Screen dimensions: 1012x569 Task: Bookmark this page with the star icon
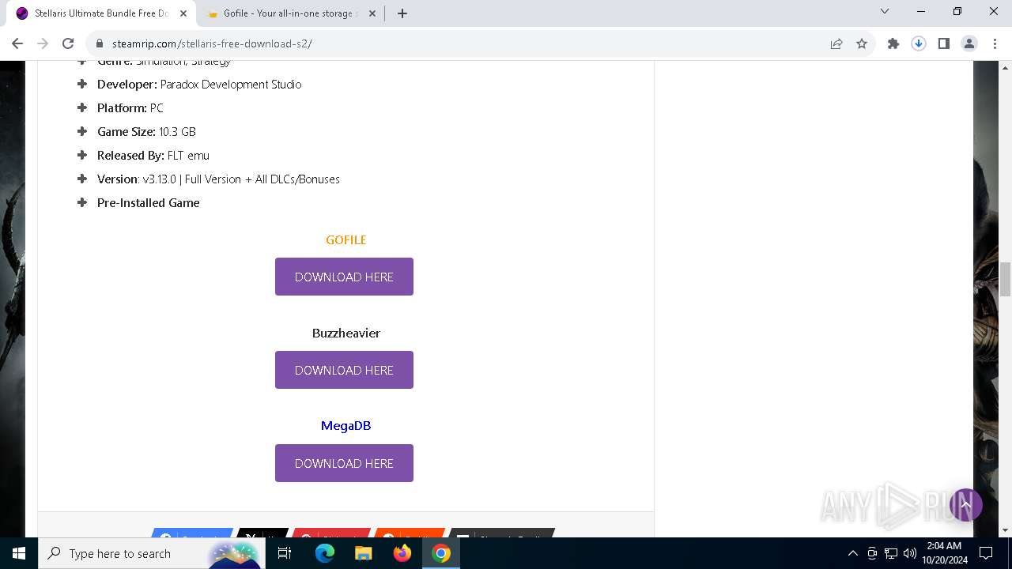click(862, 43)
